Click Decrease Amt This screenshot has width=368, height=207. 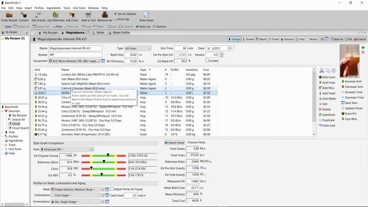pyautogui.click(x=352, y=87)
